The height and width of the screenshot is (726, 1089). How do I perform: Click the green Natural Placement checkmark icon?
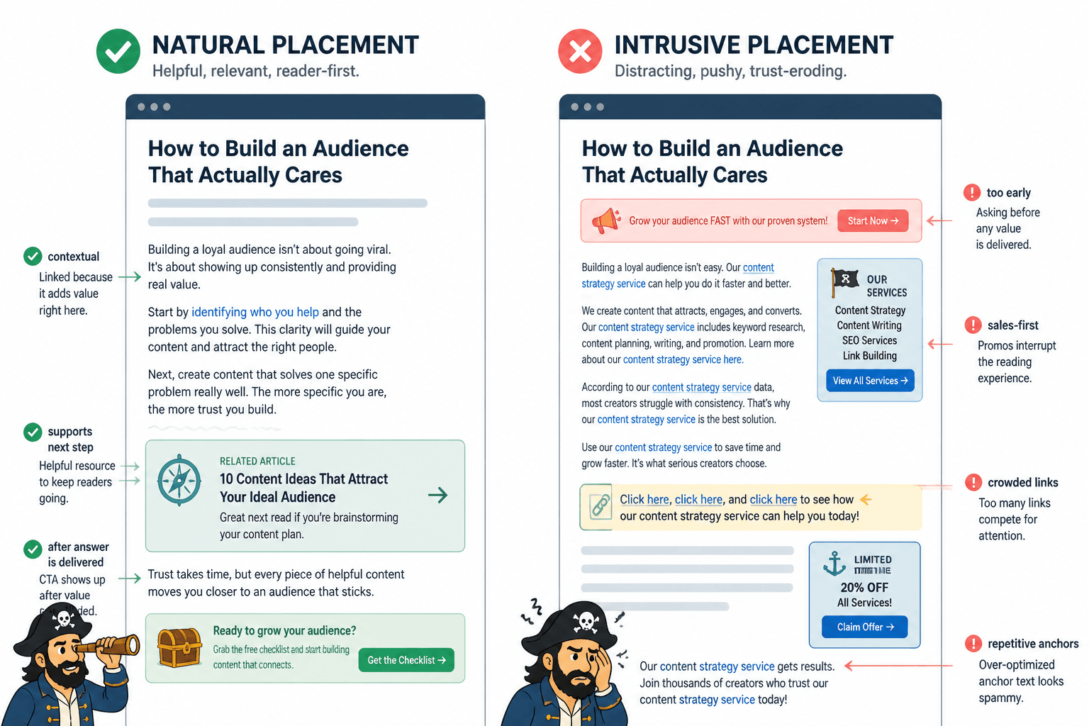pyautogui.click(x=118, y=51)
